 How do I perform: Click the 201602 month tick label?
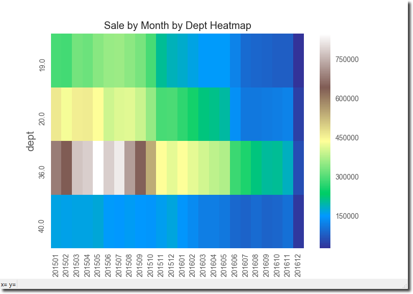[x=192, y=266]
